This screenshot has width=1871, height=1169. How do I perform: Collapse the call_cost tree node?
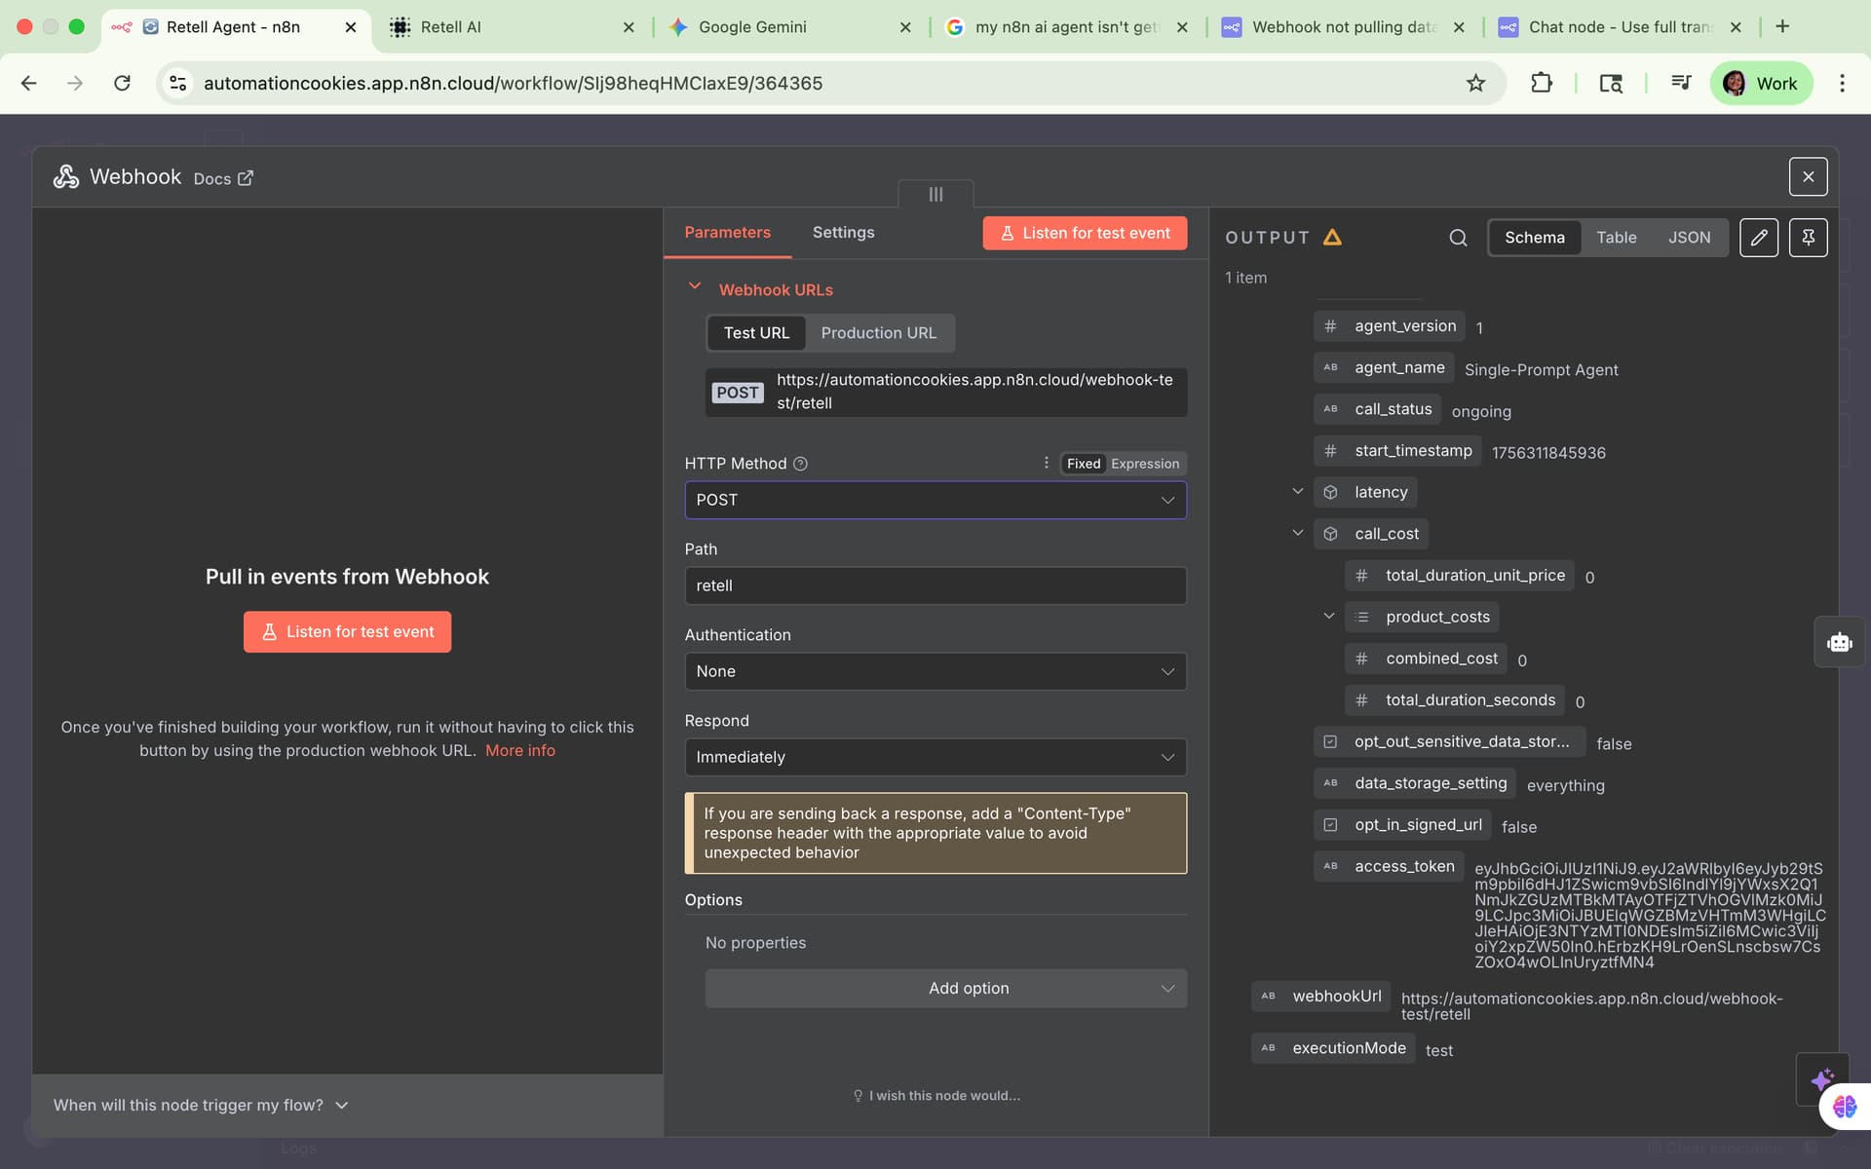pos(1297,533)
